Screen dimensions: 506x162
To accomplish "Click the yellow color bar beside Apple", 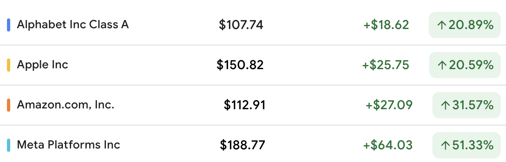I will click(9, 65).
